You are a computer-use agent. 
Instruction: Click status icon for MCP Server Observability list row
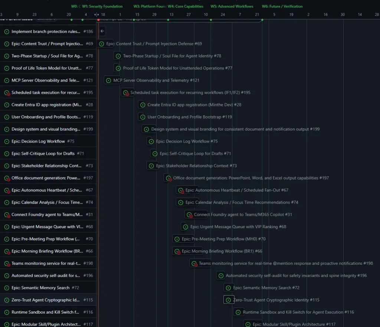coord(7,80)
